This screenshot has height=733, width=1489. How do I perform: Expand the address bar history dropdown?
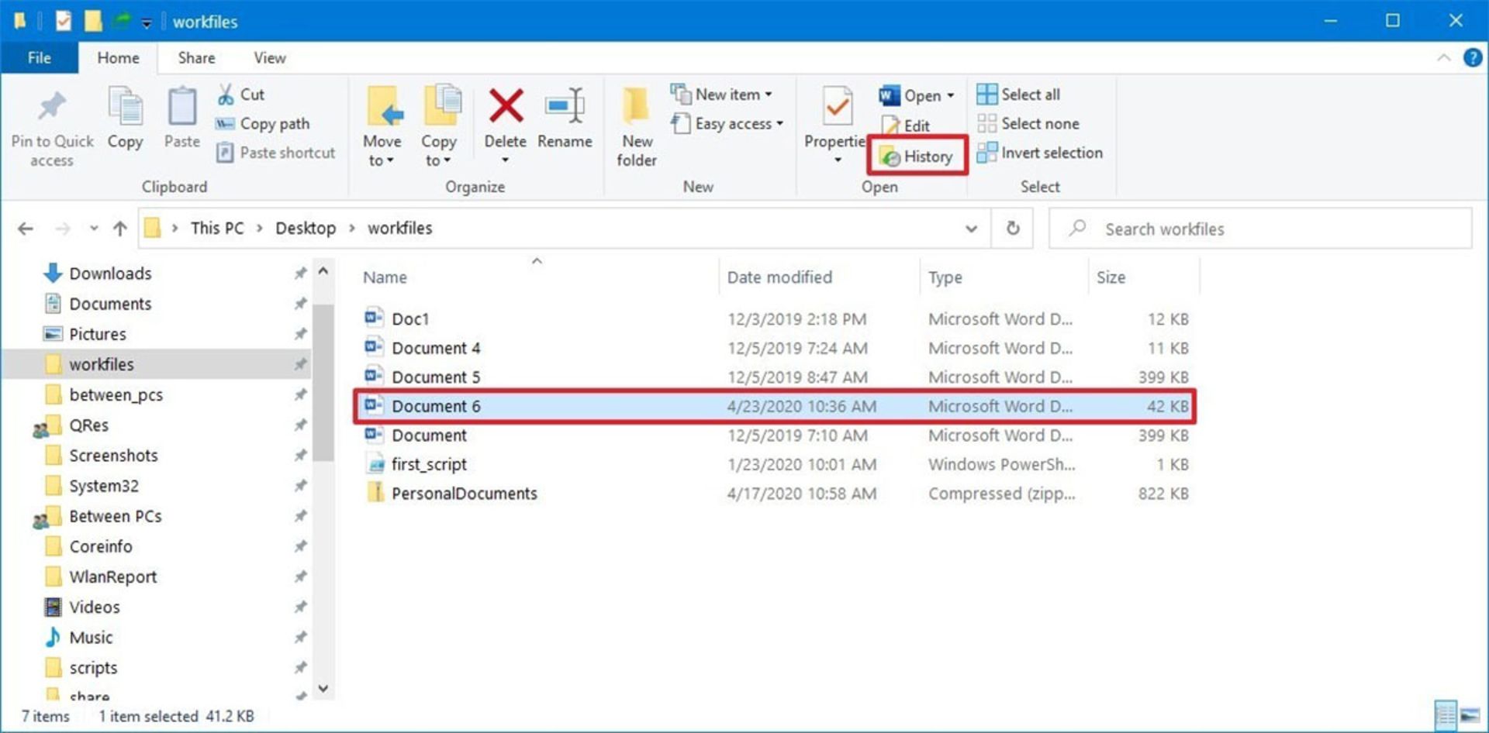(971, 229)
